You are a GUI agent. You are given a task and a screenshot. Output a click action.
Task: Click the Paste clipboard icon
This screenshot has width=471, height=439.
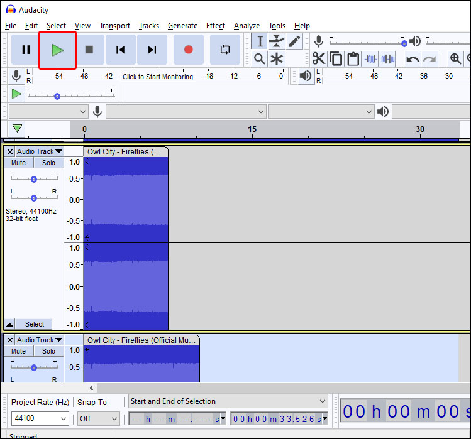point(353,58)
